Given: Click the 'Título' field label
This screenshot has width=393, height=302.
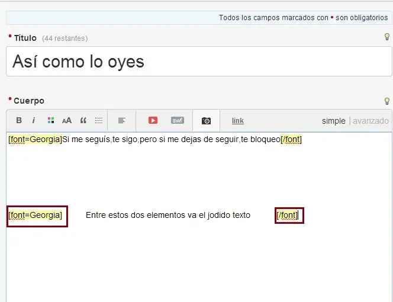Looking at the screenshot, I should click(25, 38).
